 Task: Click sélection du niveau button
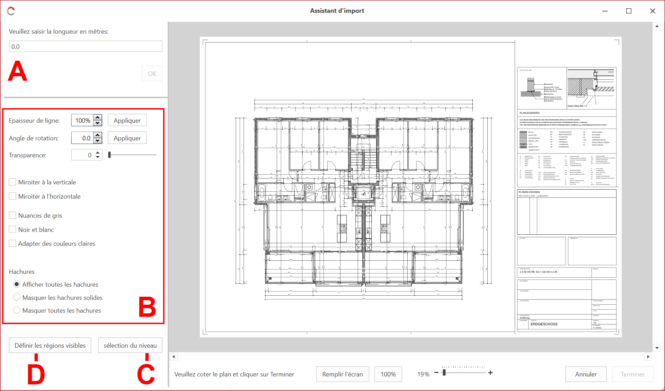[130, 345]
